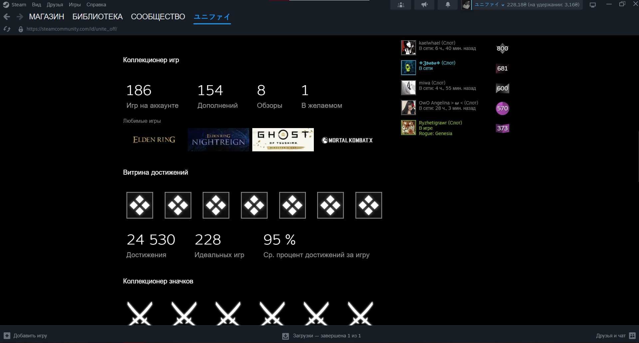This screenshot has height=343, width=639.
Task: Go back with the left arrow
Action: pyautogui.click(x=7, y=17)
